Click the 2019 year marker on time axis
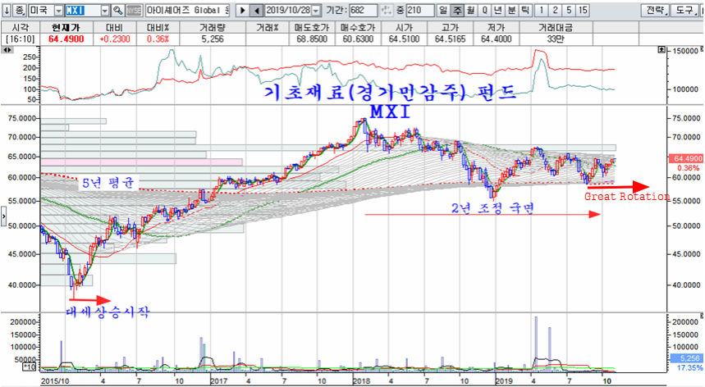The image size is (705, 387). (x=504, y=380)
